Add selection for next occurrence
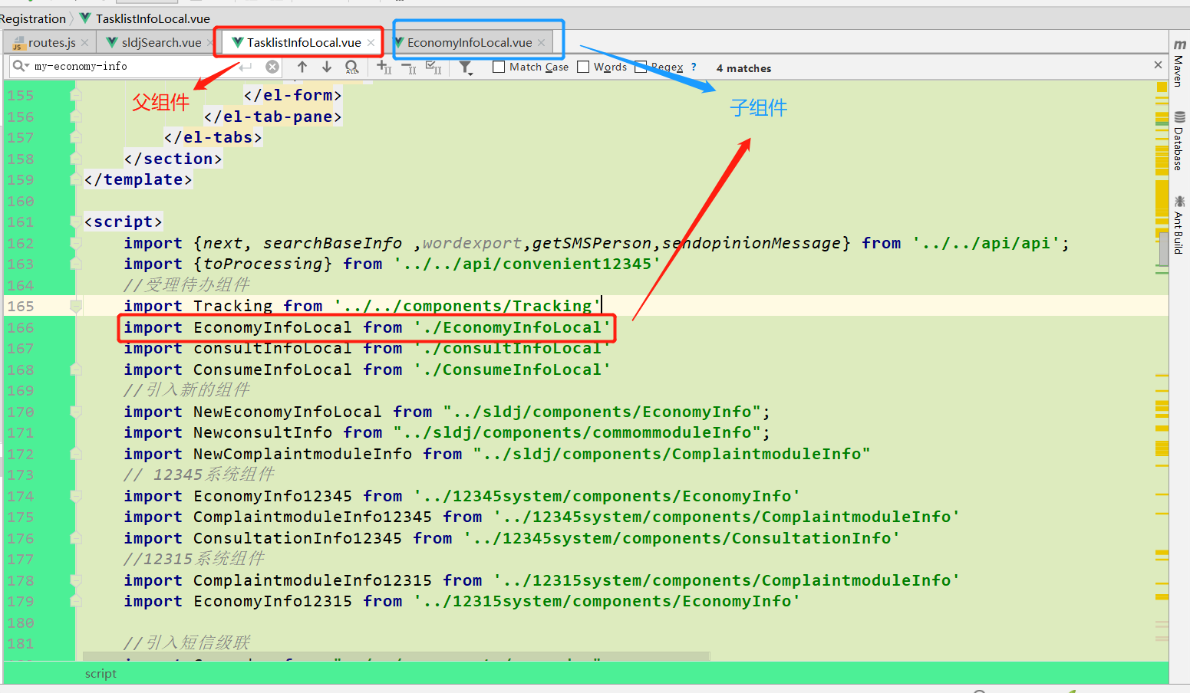This screenshot has width=1190, height=693. (x=384, y=67)
